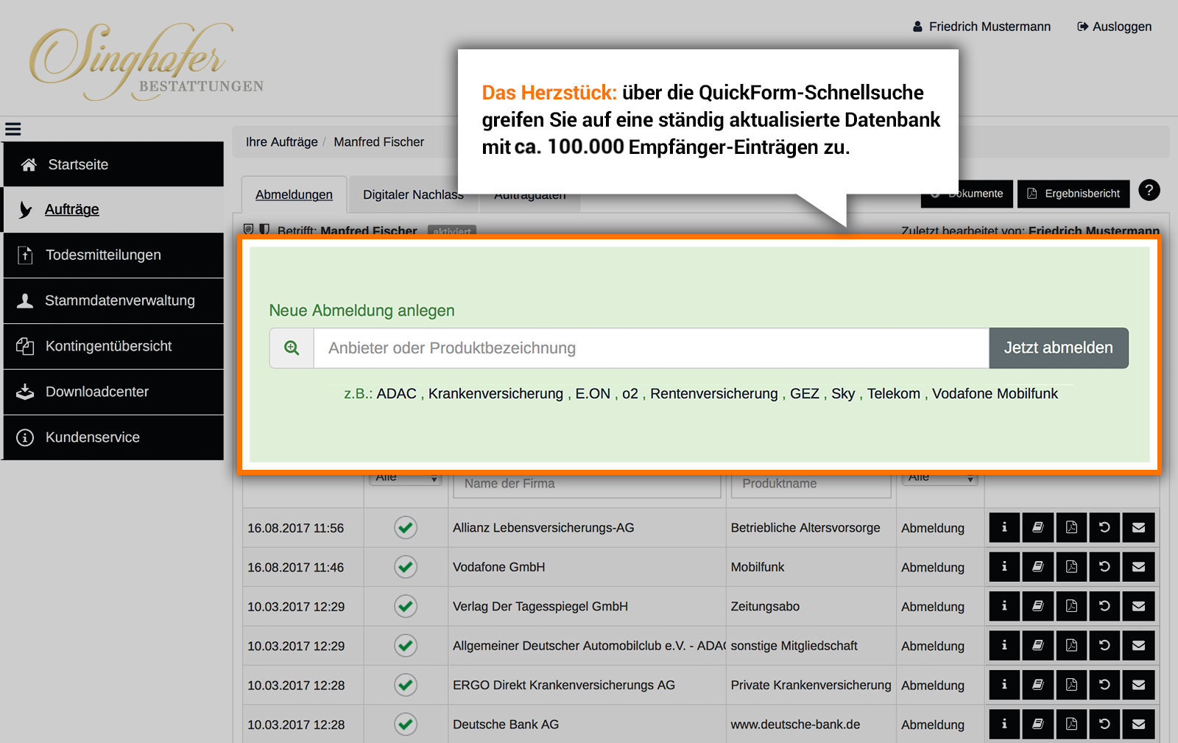Click cell Private Krankenversicherung

coord(811,685)
